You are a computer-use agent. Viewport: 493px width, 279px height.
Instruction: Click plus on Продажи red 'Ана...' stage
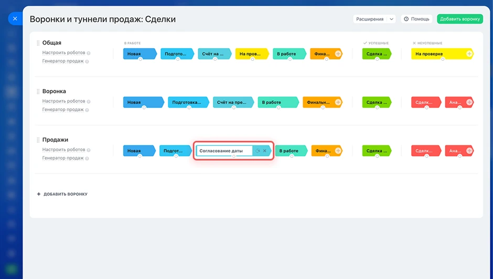pyautogui.click(x=469, y=151)
